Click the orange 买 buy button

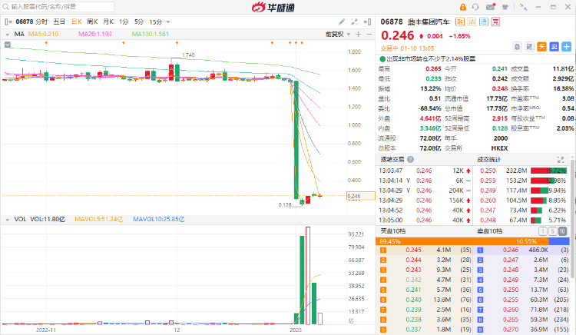click(x=541, y=47)
